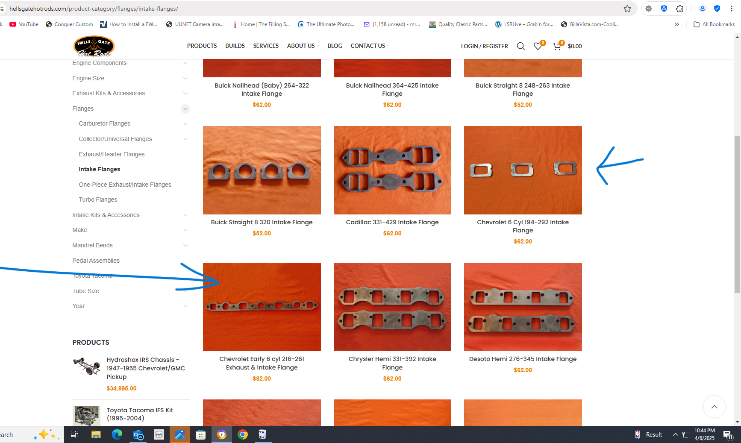Expand the Intake Kits & Accessories category

(x=185, y=215)
